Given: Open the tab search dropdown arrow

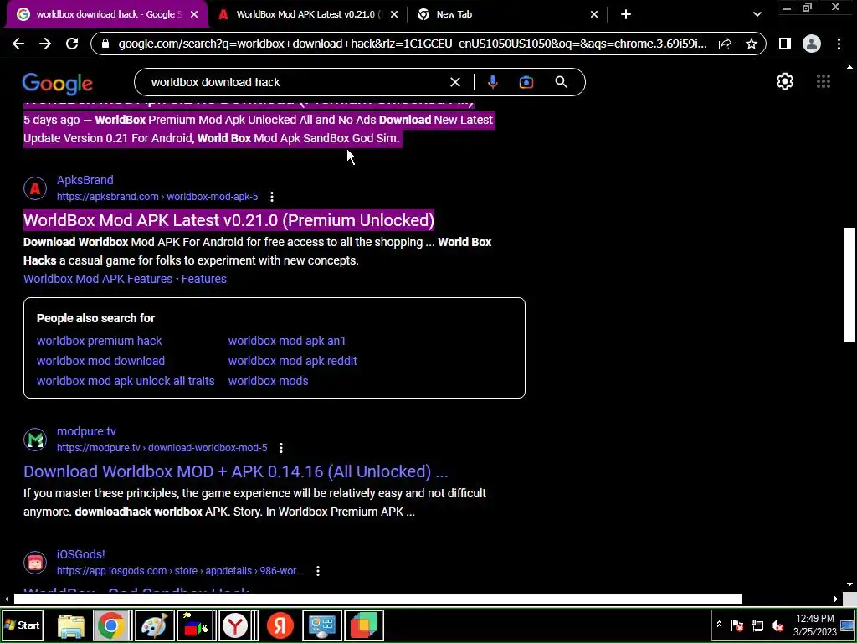Looking at the screenshot, I should (757, 15).
